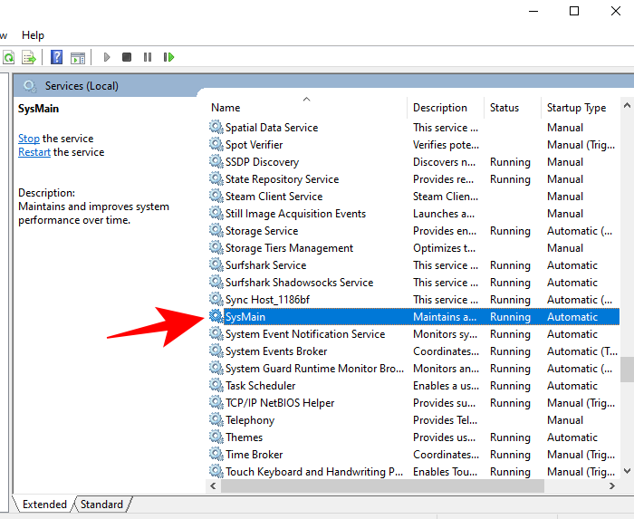The height and width of the screenshot is (519, 634).
Task: Click the gear icon beside Task Scheduler
Action: tap(216, 385)
